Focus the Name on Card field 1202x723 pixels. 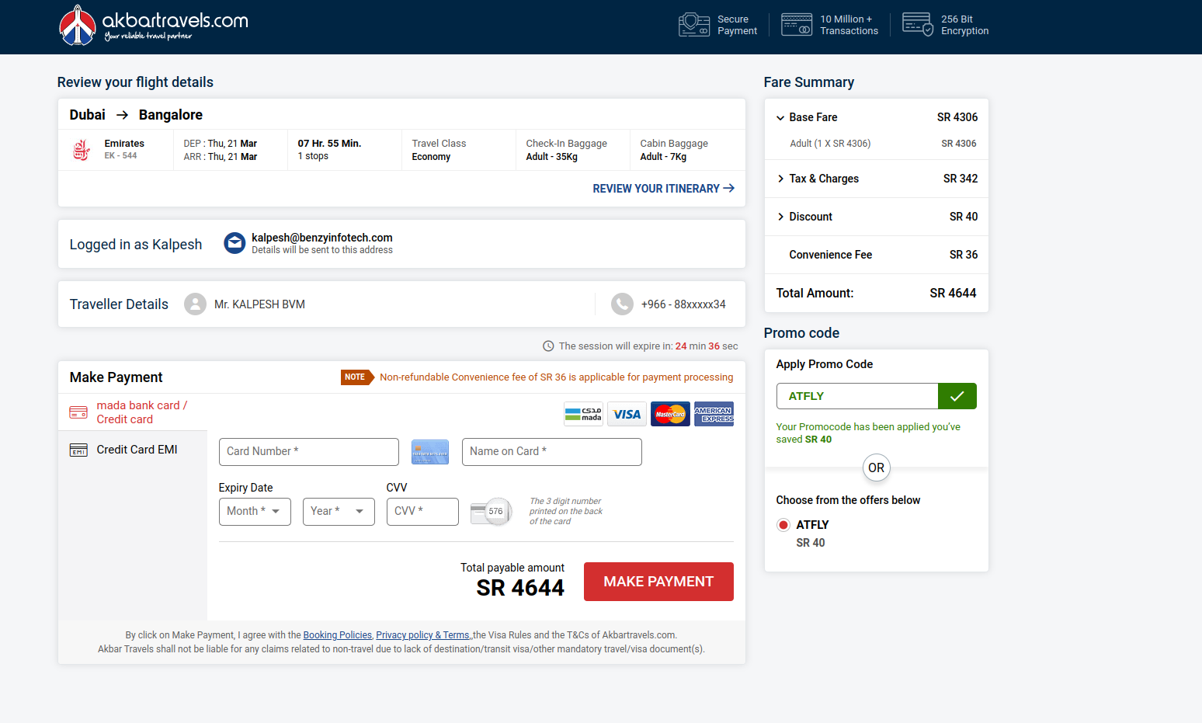[x=552, y=452]
